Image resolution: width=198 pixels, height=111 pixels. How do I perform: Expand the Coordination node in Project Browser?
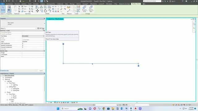pyautogui.click(x=3, y=77)
